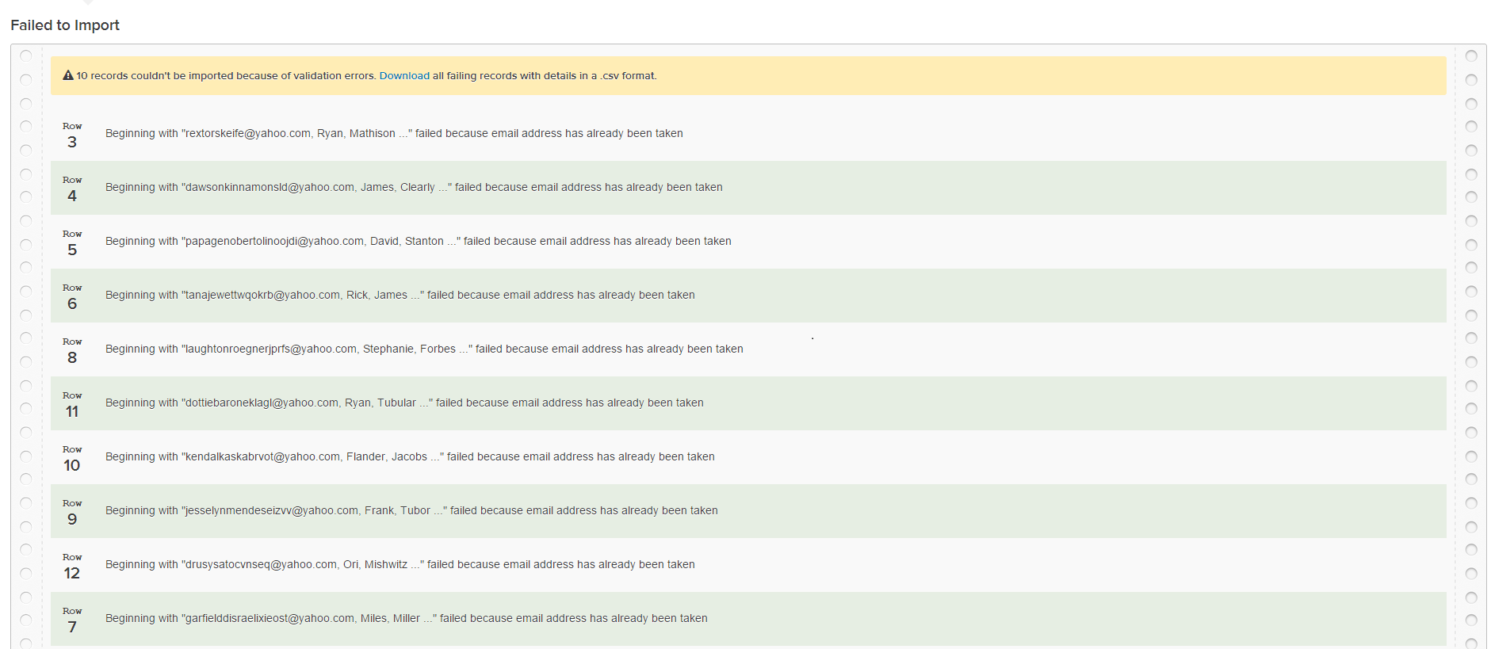1491x649 pixels.
Task: Select the kendalkaskabrvot@yahoo.com failed record
Action: coord(410,457)
